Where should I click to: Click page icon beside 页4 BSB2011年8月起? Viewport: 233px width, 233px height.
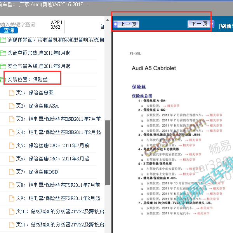[12, 132]
